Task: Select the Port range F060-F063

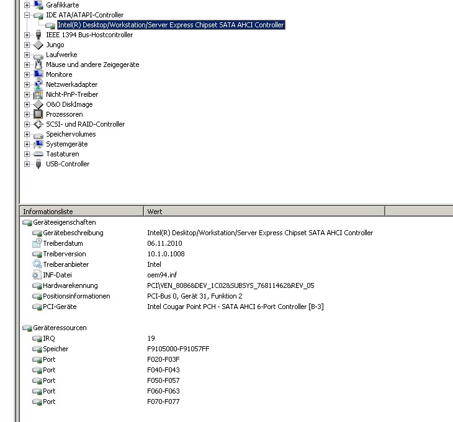Action: [x=163, y=391]
